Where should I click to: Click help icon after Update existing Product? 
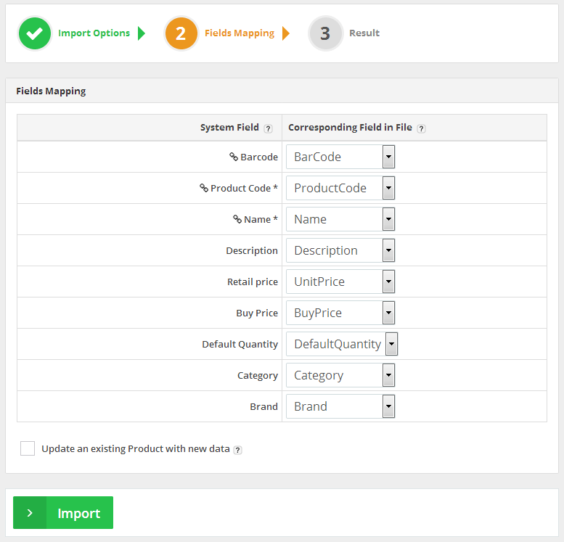(x=238, y=450)
